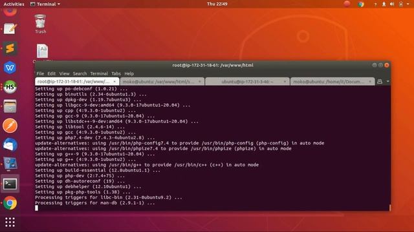
Task: Open the Edit menu in Terminal
Action: [52, 73]
